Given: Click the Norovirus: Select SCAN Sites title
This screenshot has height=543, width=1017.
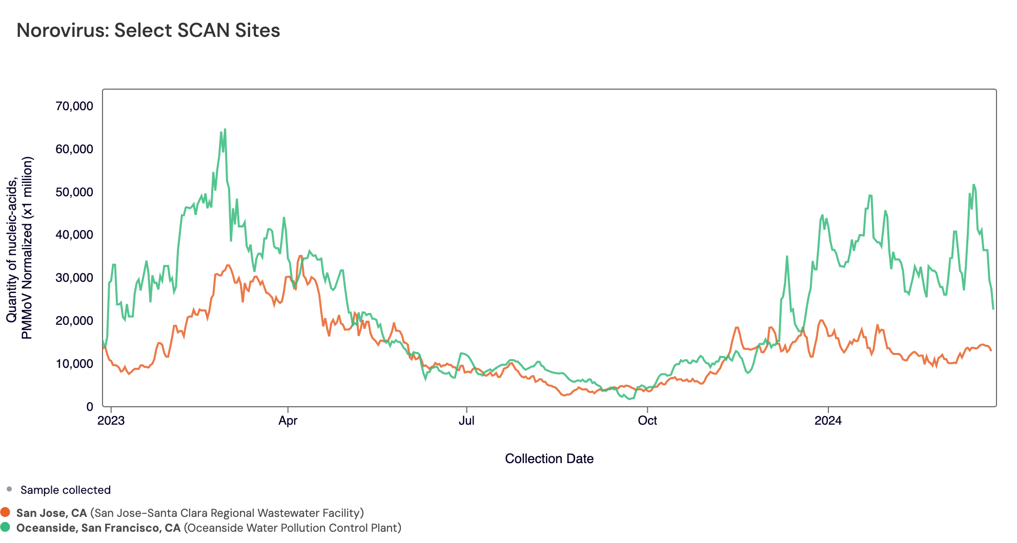Looking at the screenshot, I should click(148, 30).
